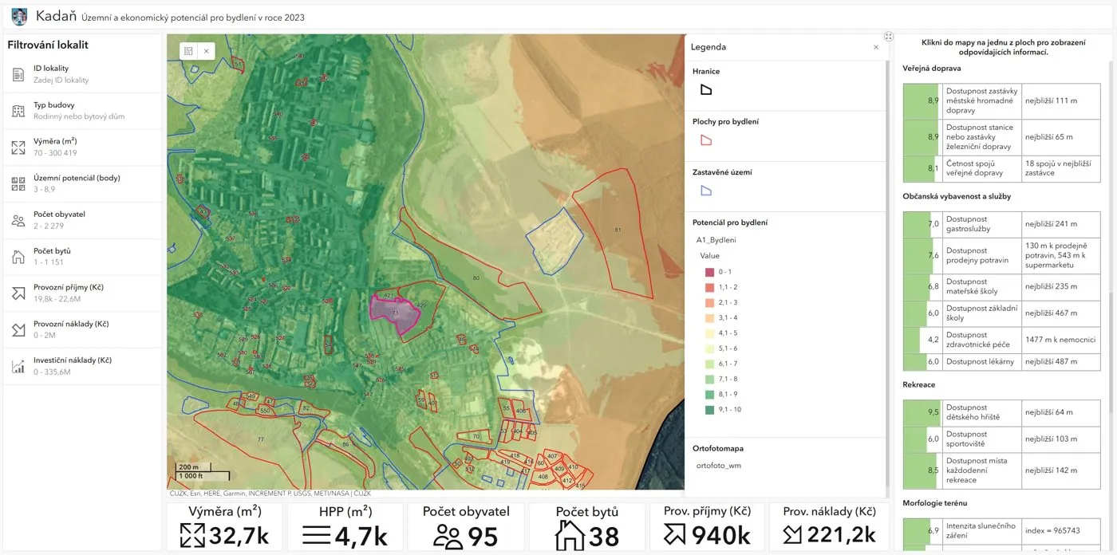Click the Výměra expand-arrows icon in the bottom card

click(x=192, y=536)
